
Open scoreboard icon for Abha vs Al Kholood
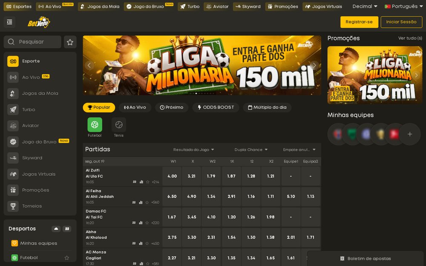tap(134, 243)
